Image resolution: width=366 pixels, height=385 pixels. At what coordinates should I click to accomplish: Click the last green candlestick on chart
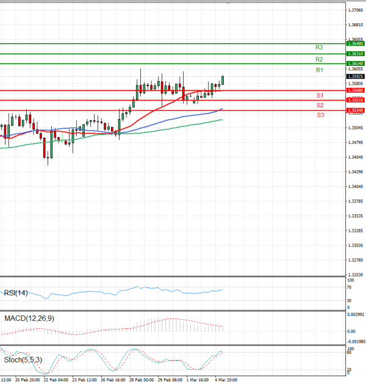coord(223,81)
